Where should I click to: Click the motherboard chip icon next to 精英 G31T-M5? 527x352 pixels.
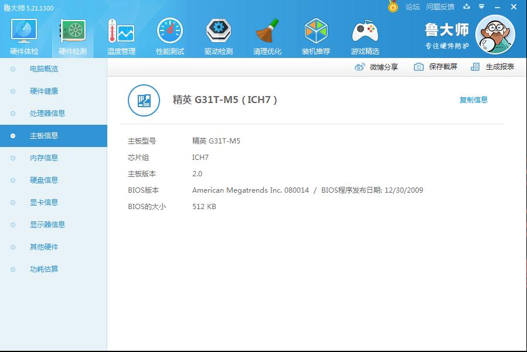143,100
